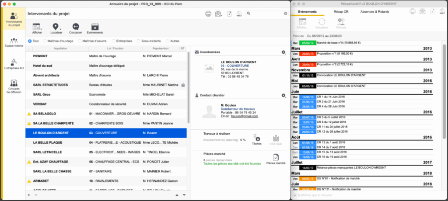Click the plus button below the list
Screen dimensions: 448x201
coord(29,195)
